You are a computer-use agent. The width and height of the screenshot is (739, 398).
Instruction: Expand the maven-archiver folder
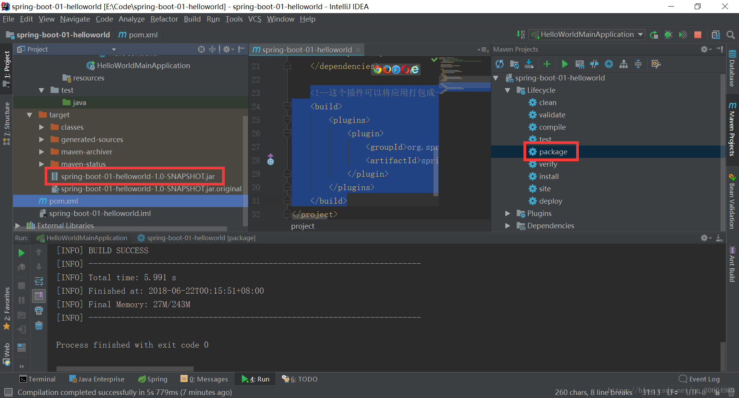point(42,152)
